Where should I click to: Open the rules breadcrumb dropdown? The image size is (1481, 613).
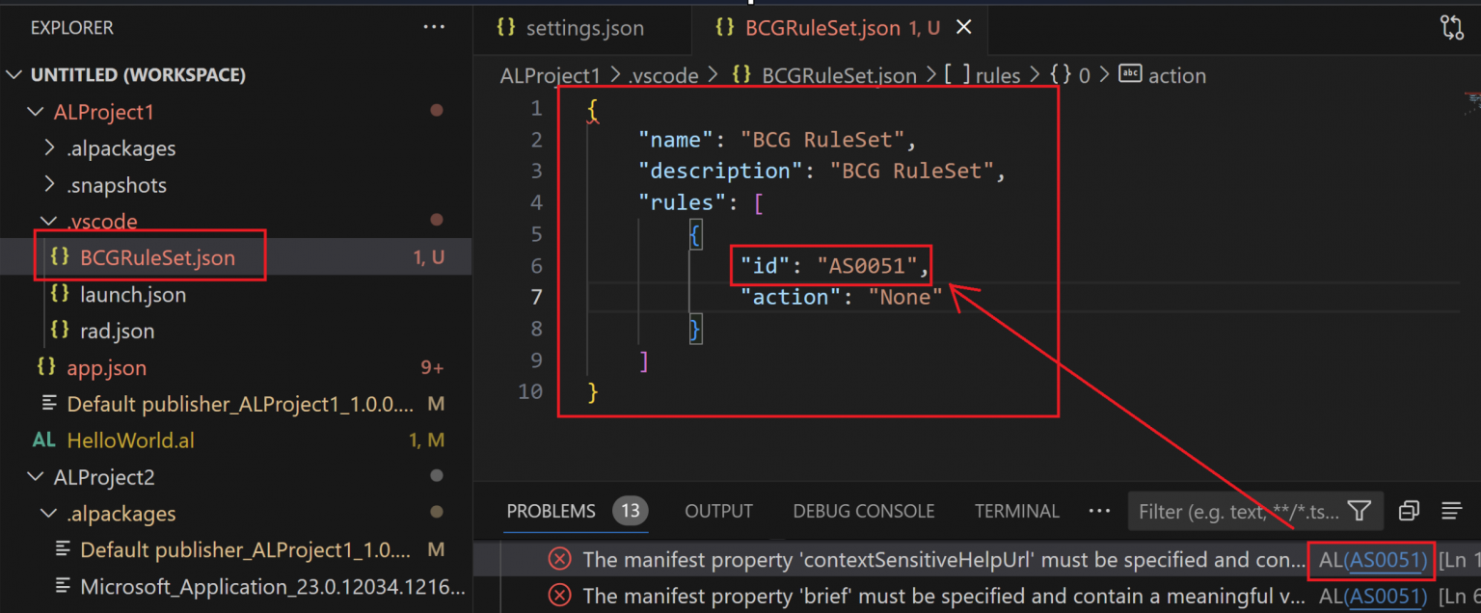point(998,75)
